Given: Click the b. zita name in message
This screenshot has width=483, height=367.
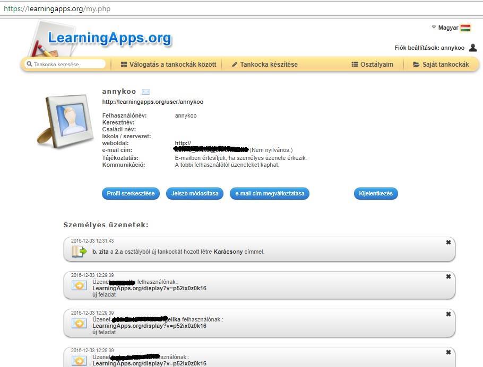Looking at the screenshot, I should [x=100, y=252].
